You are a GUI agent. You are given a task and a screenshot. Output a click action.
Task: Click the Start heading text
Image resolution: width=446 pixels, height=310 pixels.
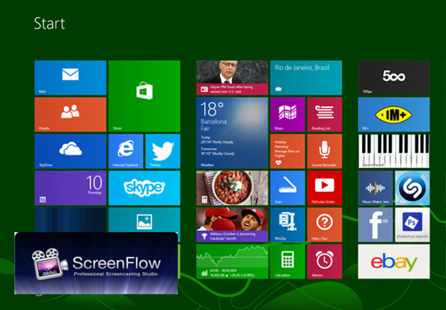(x=49, y=24)
